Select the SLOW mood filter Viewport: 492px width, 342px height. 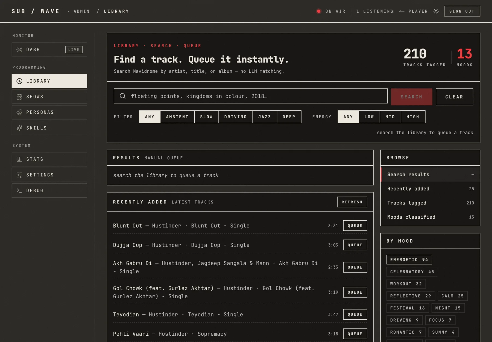(206, 117)
